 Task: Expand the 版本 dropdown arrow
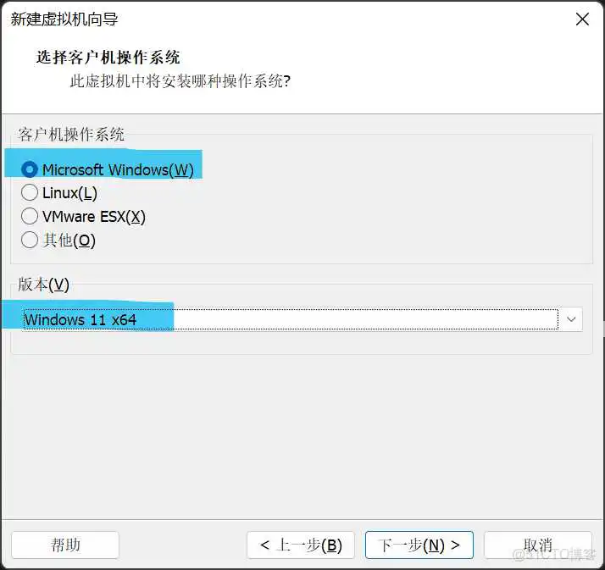coord(571,319)
